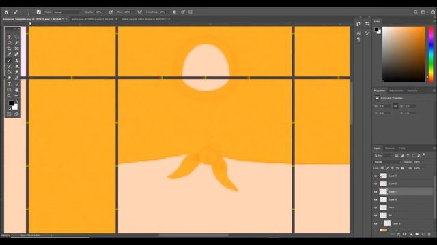
Task: Open the workspace switcher icon
Action: pyautogui.click(x=423, y=12)
